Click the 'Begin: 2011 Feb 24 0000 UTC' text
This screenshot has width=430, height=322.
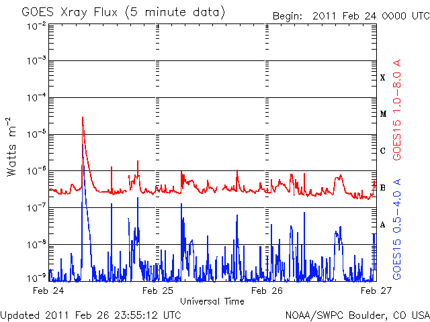(x=349, y=16)
